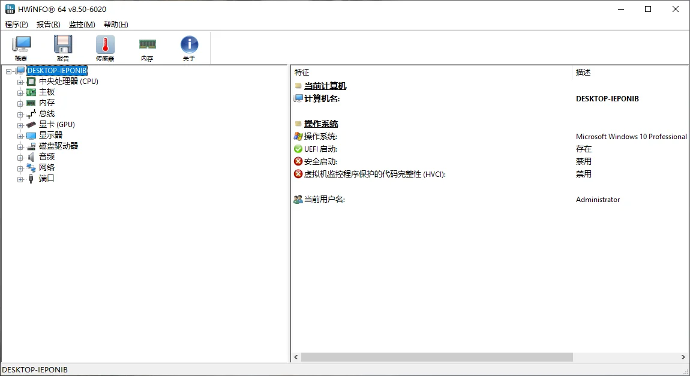Click the 端口 port plug icon
Viewport: 690px width, 376px height.
[31, 179]
